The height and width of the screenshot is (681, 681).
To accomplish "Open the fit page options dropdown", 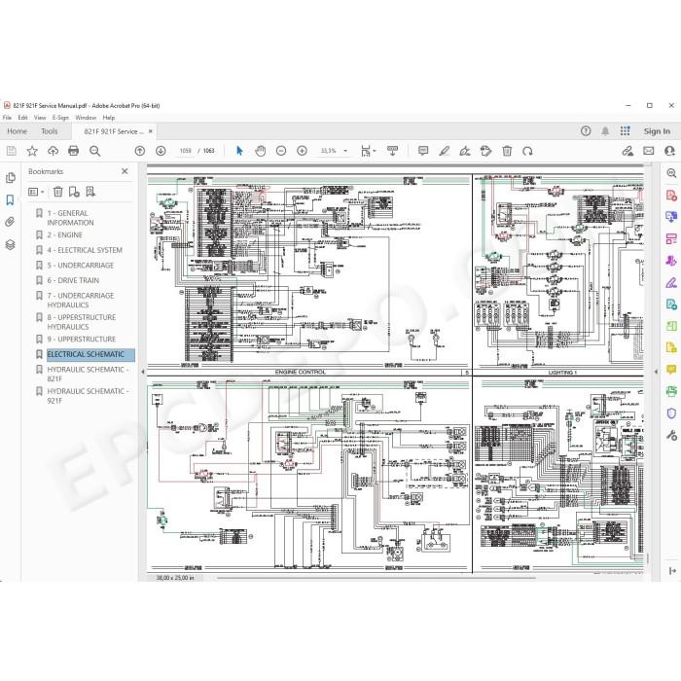I will click(x=368, y=151).
